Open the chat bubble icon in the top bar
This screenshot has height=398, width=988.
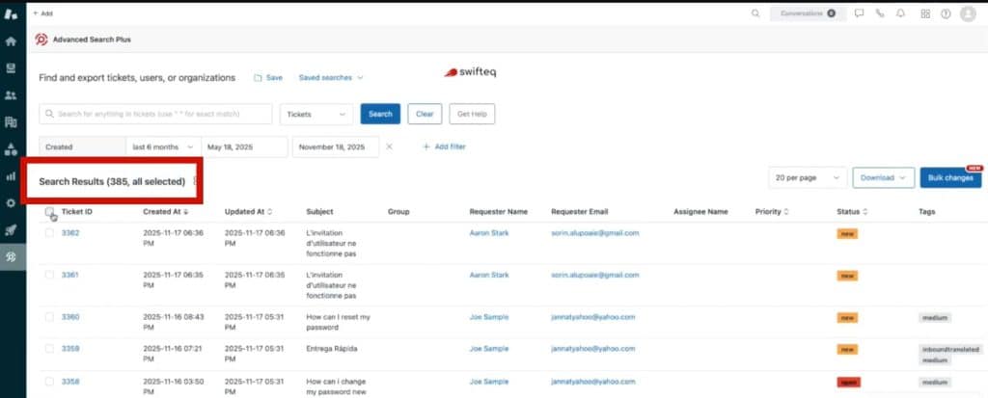(859, 13)
